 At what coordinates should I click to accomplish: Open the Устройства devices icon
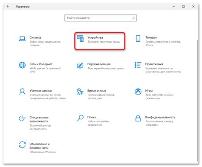pos(80,39)
